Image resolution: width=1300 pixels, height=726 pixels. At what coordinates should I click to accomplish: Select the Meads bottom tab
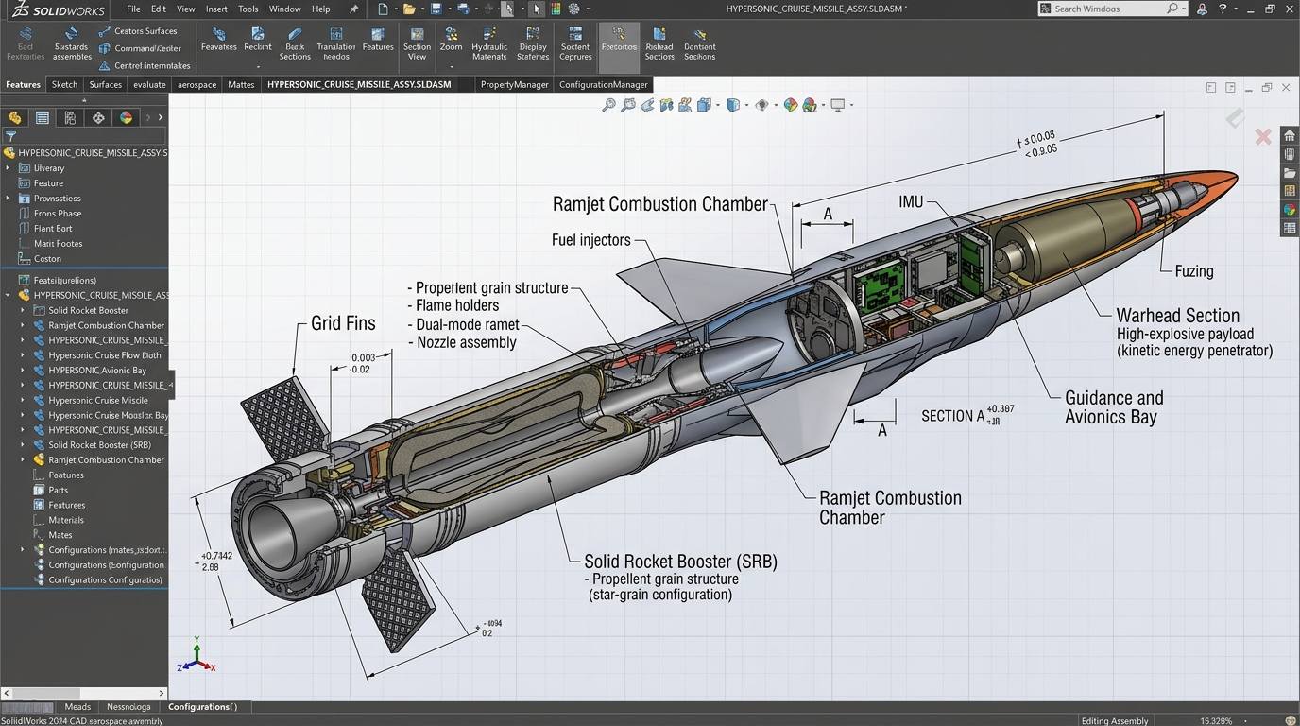point(77,707)
